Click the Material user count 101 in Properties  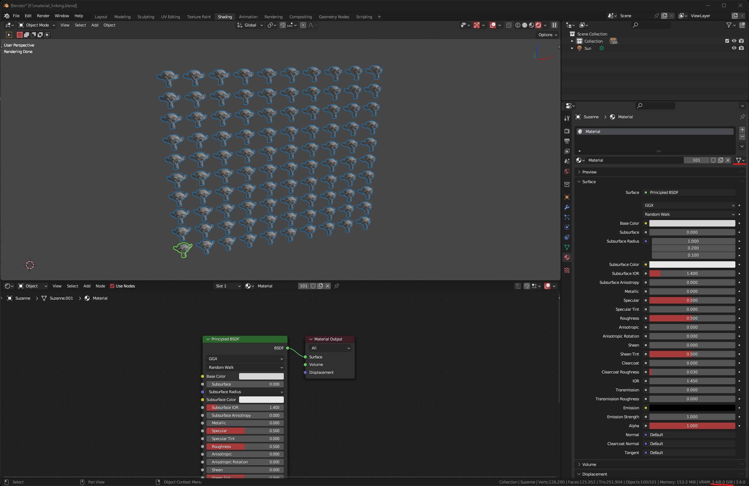(x=696, y=160)
